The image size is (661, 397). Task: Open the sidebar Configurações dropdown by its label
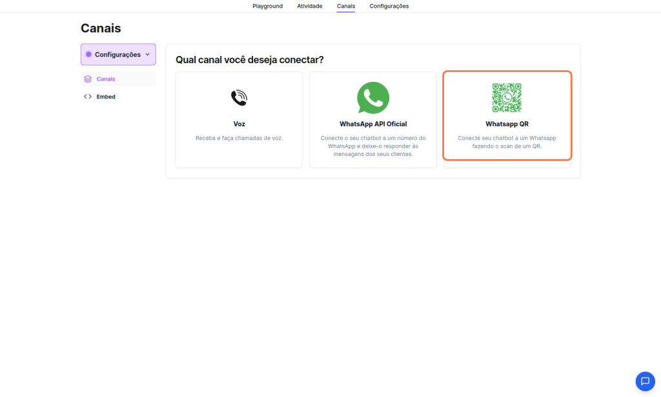pos(117,55)
